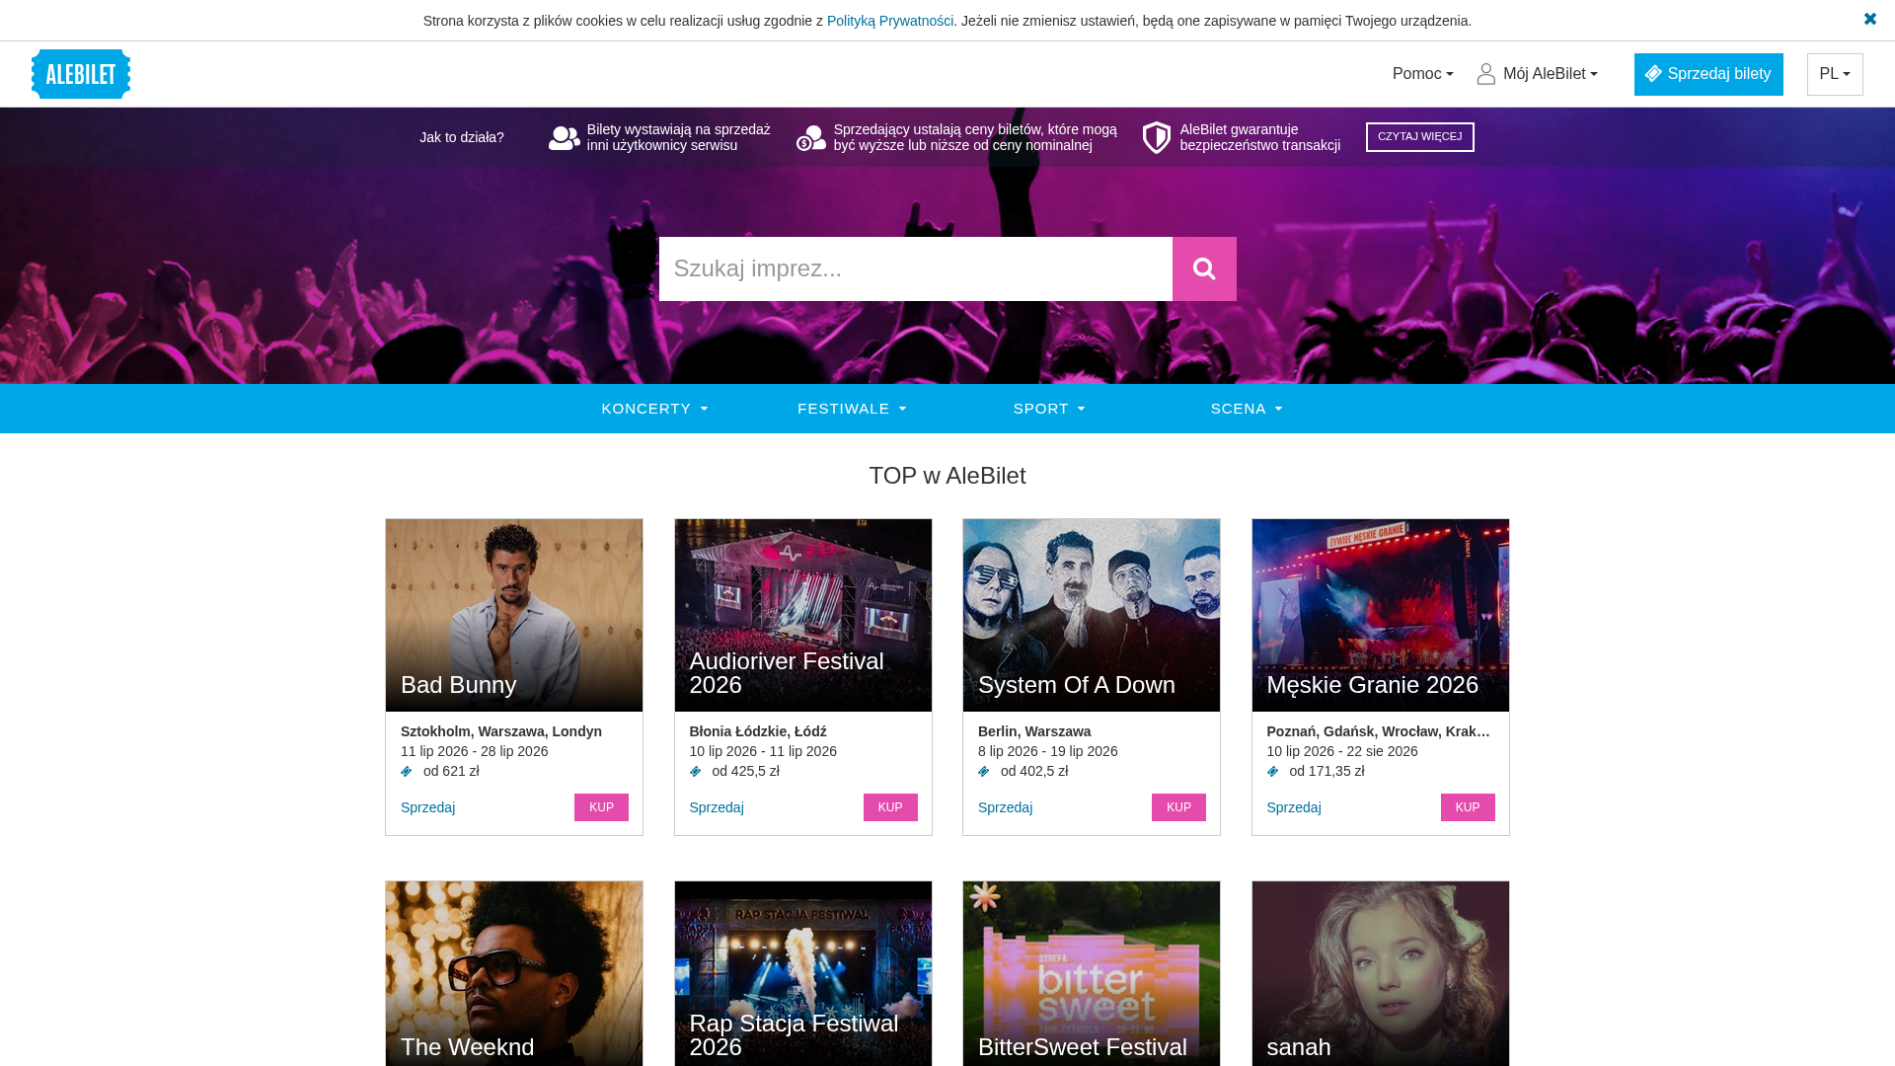Click the user profile icon
The height and width of the screenshot is (1066, 1895).
(x=1486, y=74)
